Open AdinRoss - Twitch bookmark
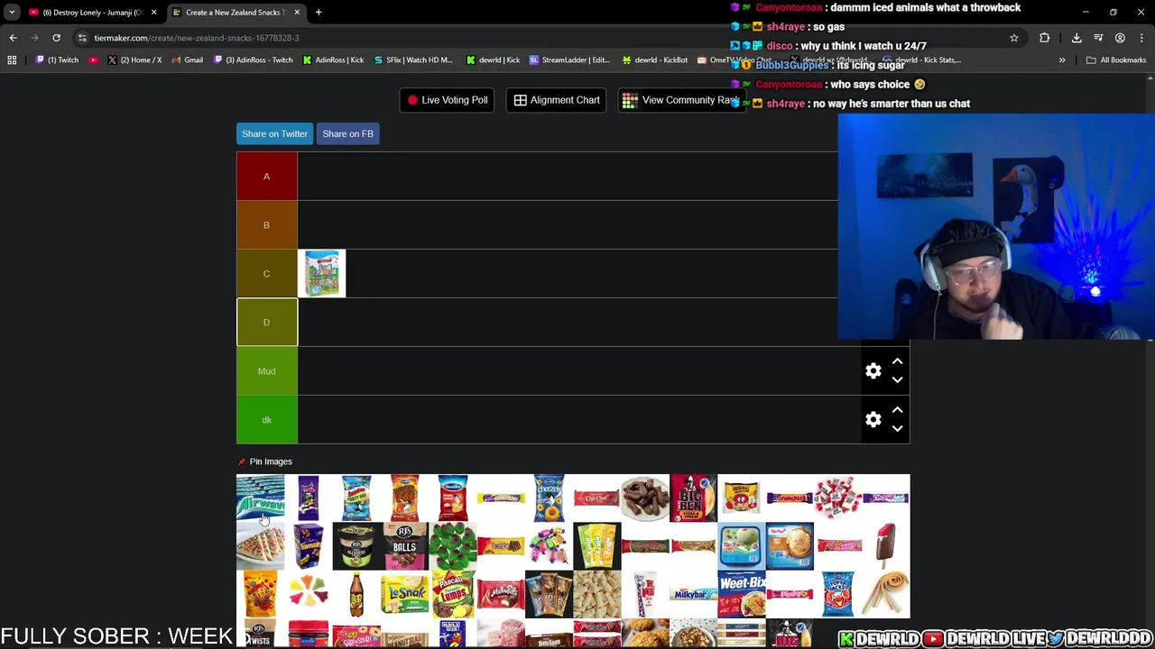This screenshot has width=1155, height=649. (253, 60)
